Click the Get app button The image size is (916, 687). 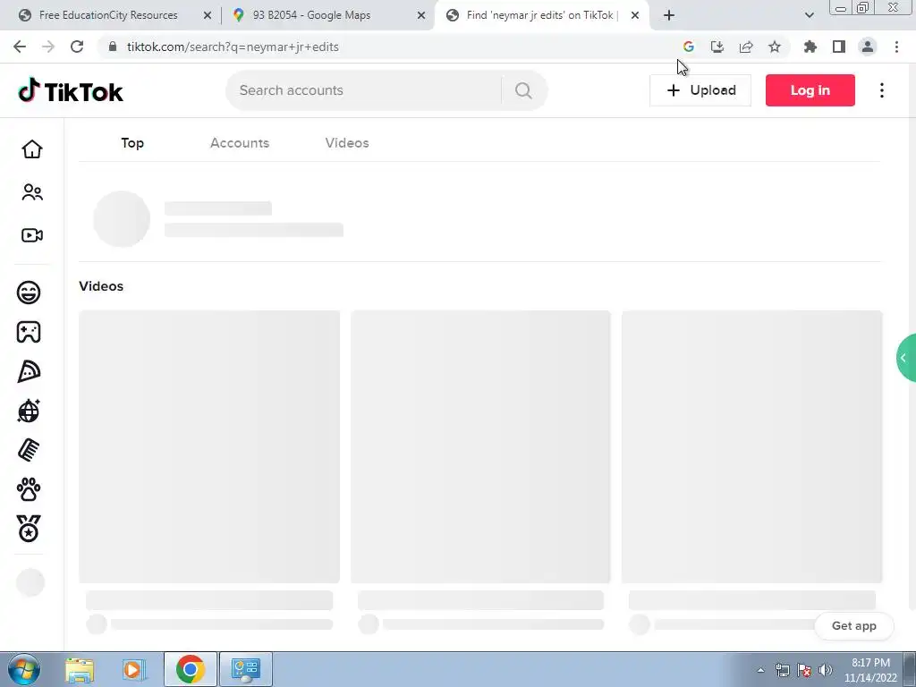(x=854, y=625)
